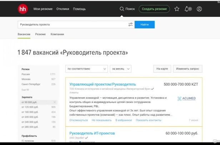Screen dimensions: 220x145
Task: Expand 'Еще 90' regions list
Action: pyautogui.click(x=25, y=90)
